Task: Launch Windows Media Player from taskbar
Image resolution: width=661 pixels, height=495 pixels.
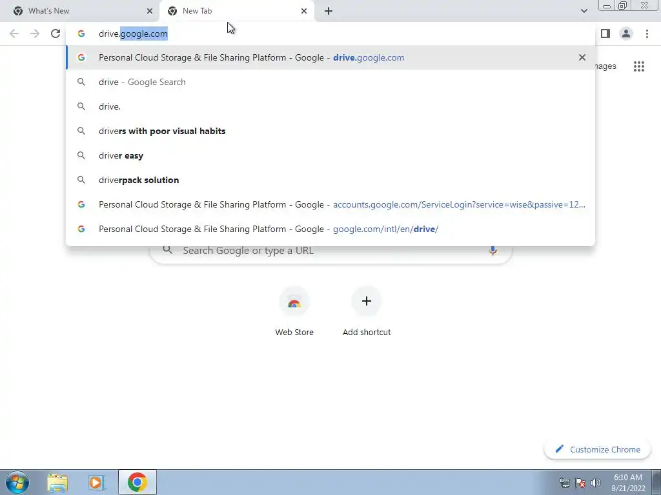Action: [96, 482]
